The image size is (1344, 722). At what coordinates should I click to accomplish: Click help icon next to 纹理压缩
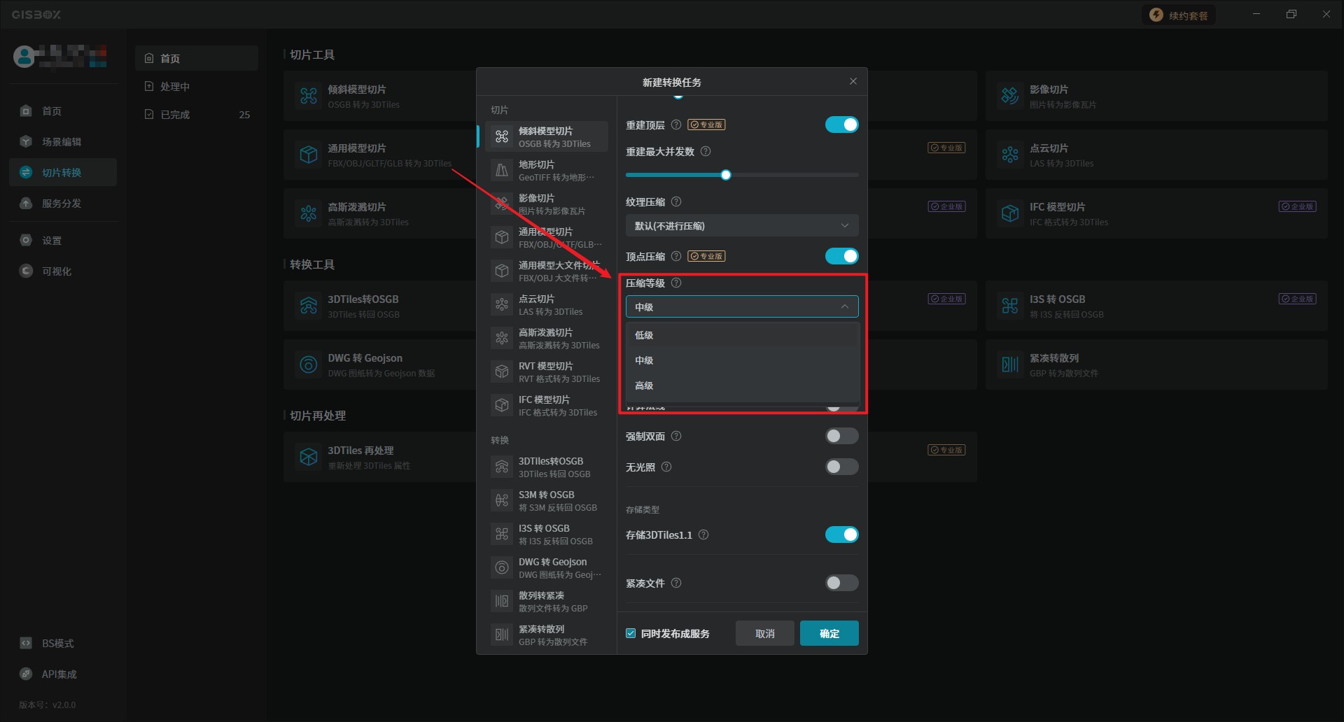676,202
